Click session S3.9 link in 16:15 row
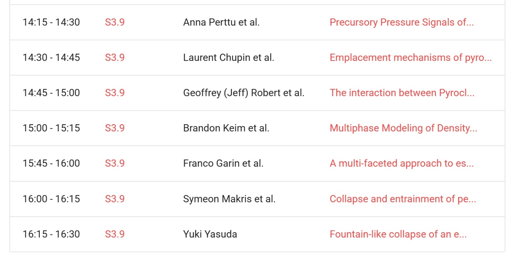The width and height of the screenshot is (530, 265). (x=115, y=234)
